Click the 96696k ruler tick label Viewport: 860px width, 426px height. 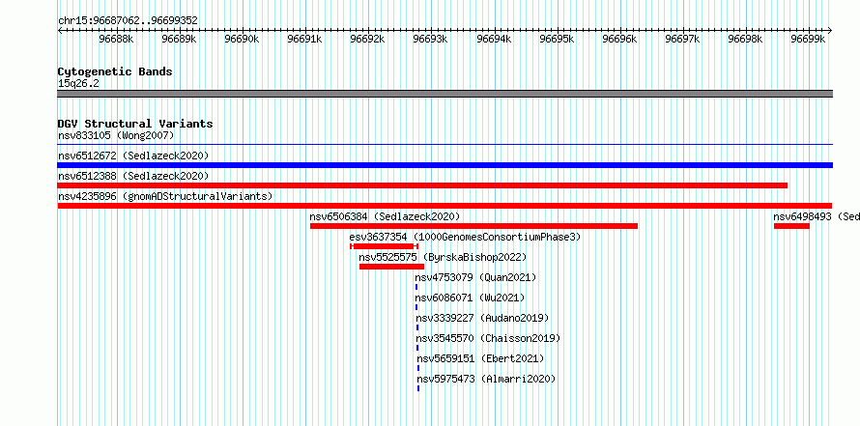point(619,39)
